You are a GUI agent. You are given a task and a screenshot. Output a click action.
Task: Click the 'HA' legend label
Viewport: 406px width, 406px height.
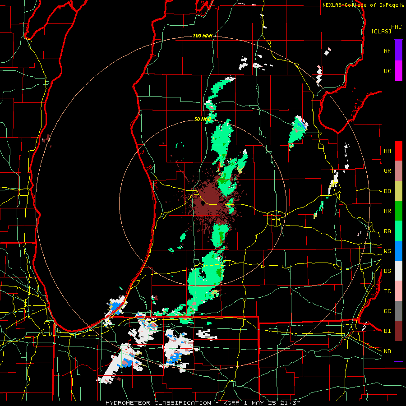(x=387, y=151)
